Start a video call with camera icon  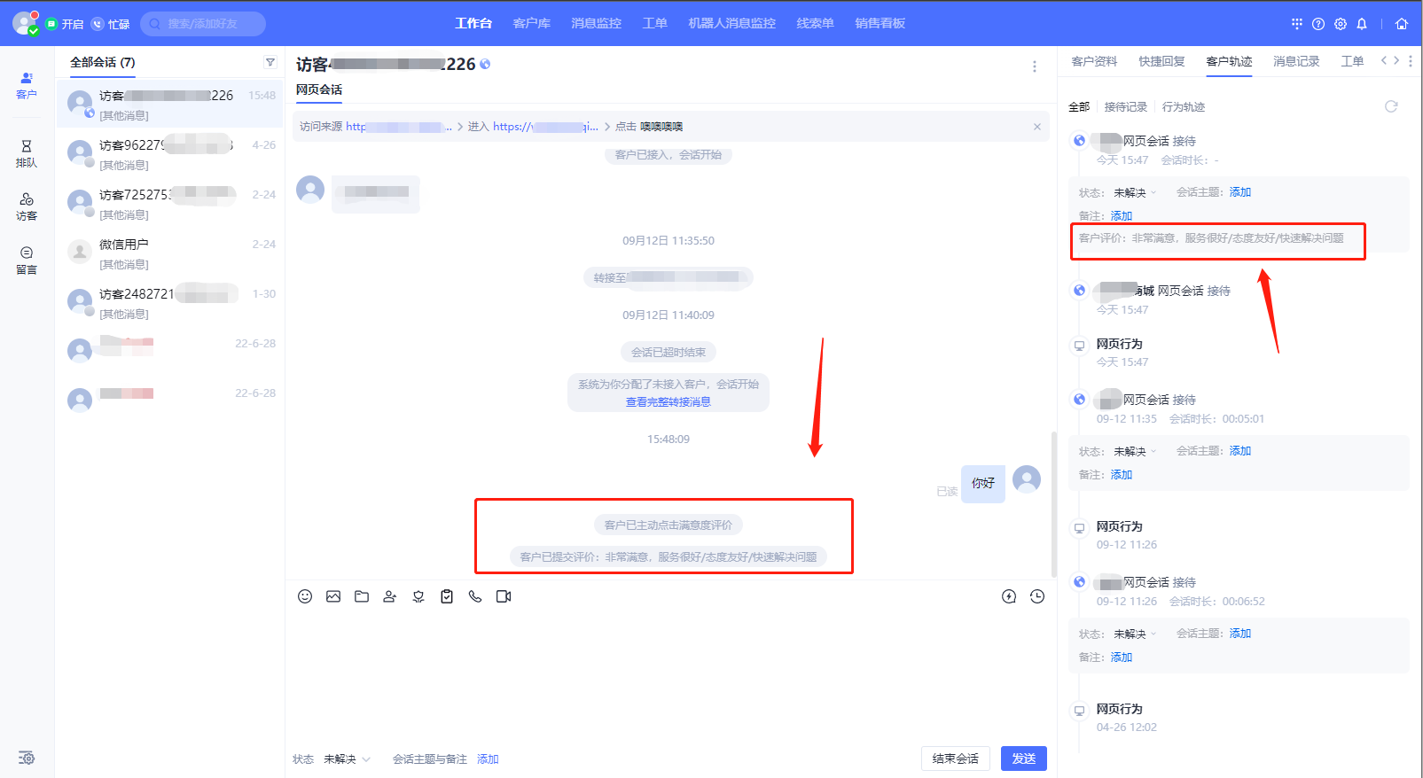tap(504, 596)
